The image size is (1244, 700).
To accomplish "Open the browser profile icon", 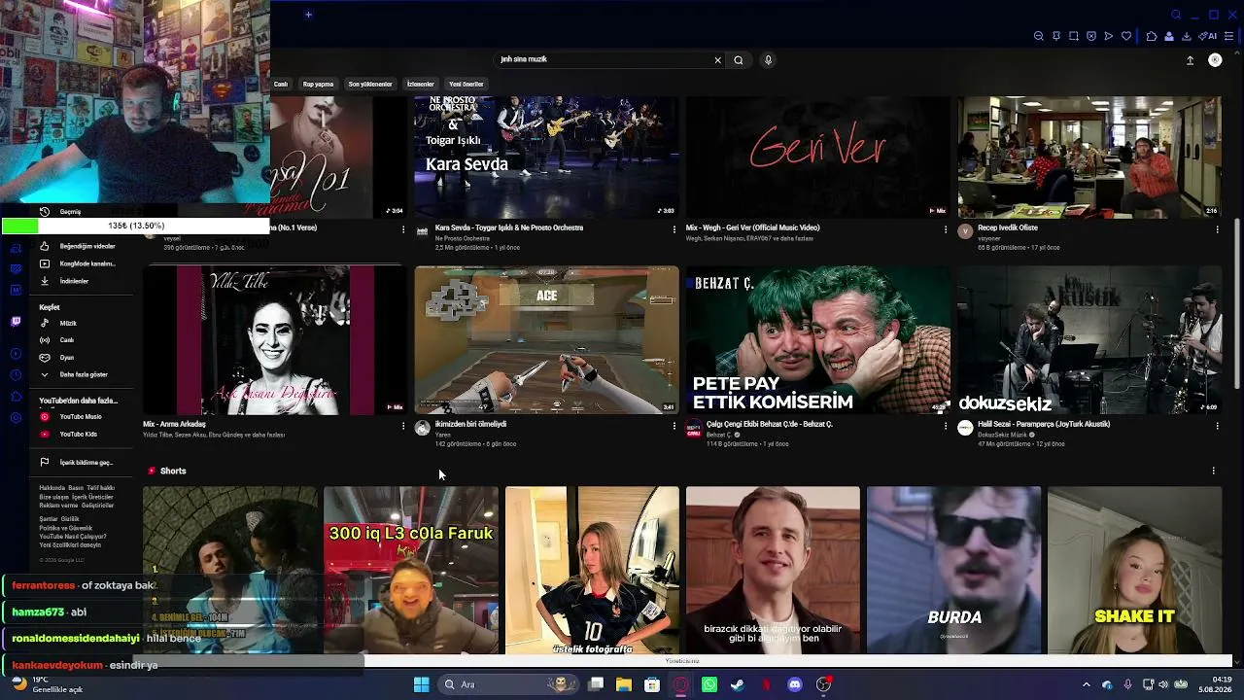I will [1169, 36].
